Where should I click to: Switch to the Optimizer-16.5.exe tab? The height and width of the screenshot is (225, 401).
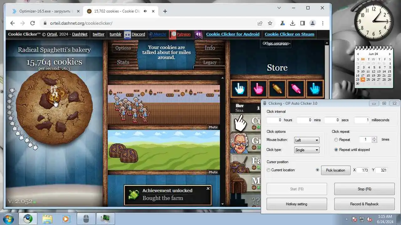(45, 11)
